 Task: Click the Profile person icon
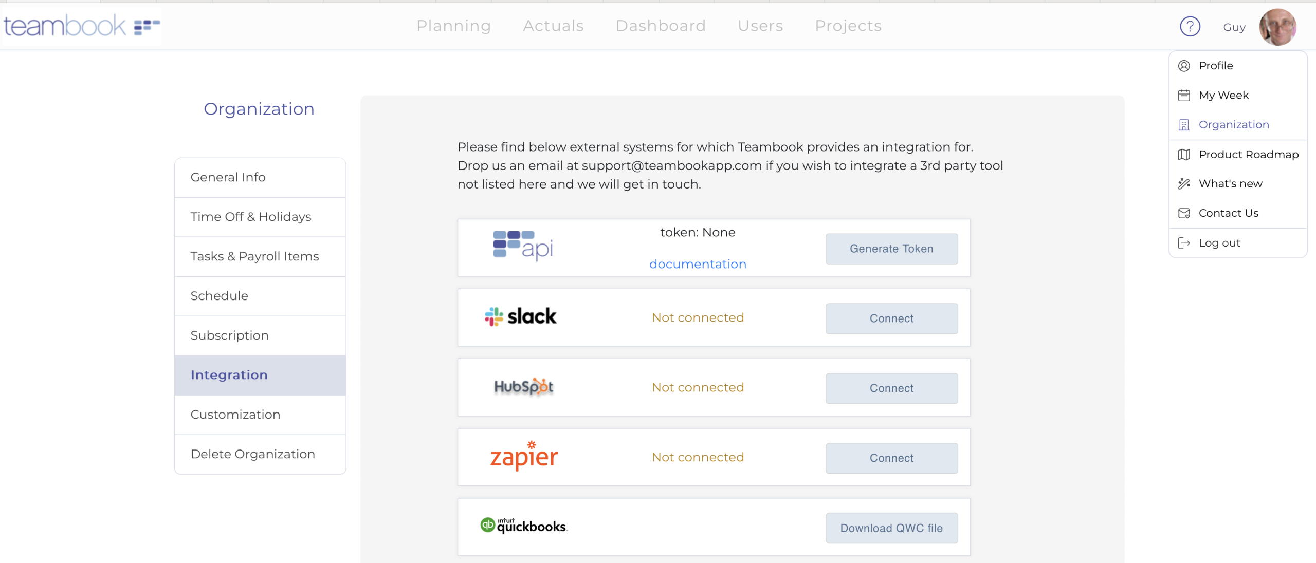[1184, 66]
